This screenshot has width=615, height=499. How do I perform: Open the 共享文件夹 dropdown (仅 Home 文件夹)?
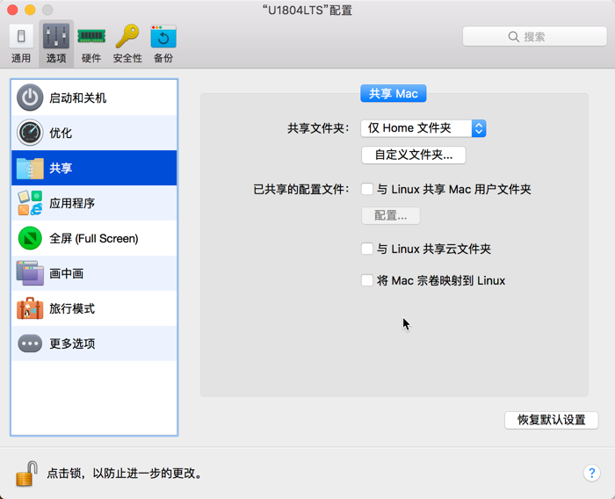coord(423,128)
